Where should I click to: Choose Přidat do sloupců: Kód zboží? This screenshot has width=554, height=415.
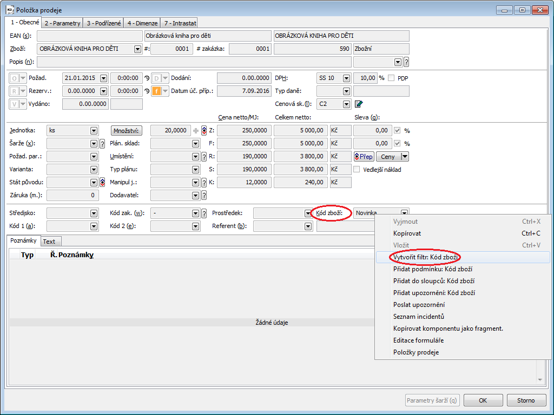(x=463, y=281)
